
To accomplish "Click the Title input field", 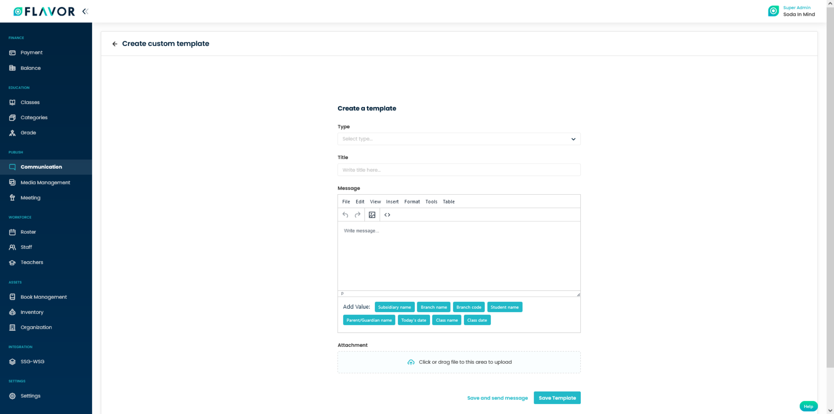I will pos(459,170).
